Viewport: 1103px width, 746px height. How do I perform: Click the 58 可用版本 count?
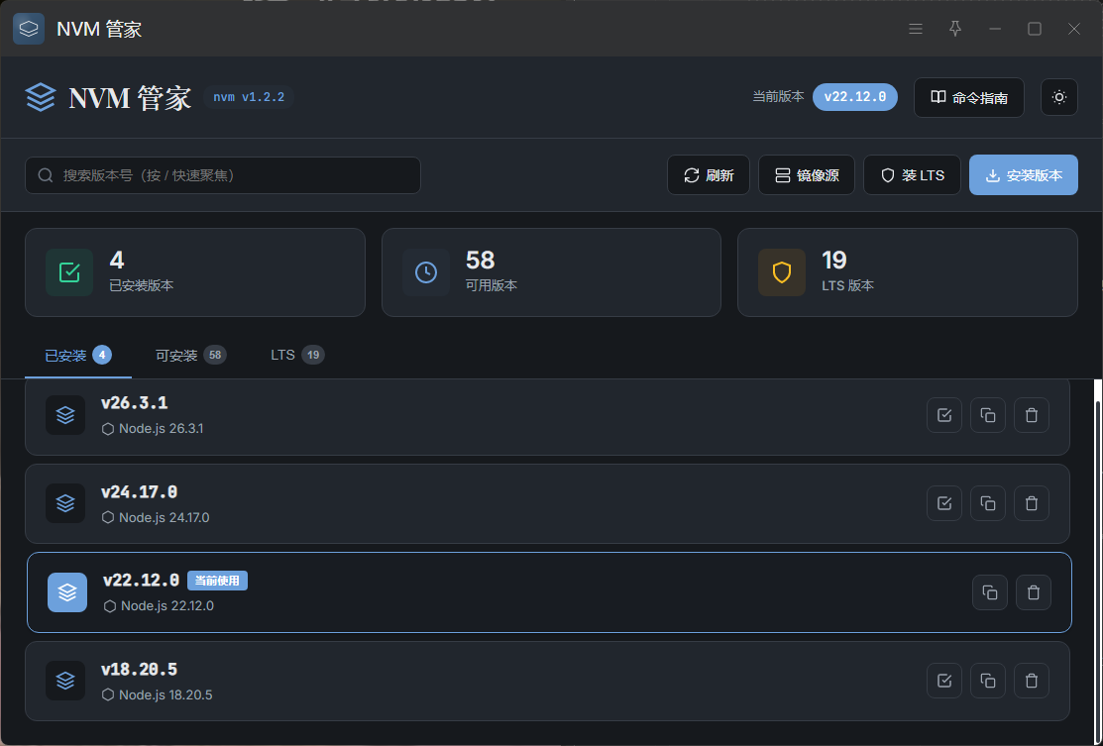click(481, 261)
